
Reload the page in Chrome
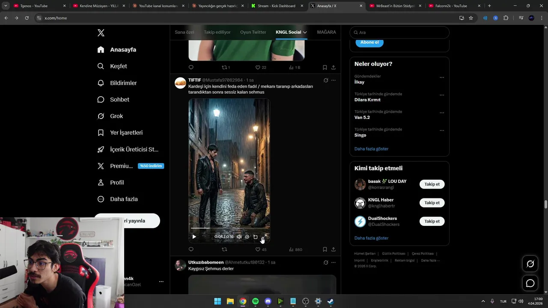point(27,18)
